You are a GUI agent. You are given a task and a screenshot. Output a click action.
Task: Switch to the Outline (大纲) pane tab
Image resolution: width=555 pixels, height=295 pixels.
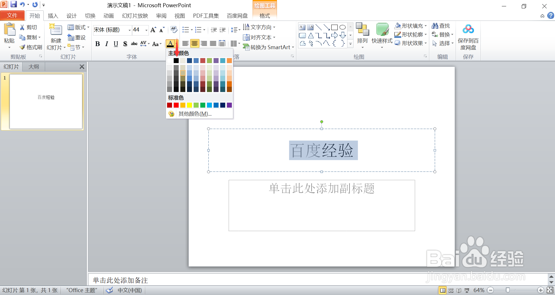(34, 67)
